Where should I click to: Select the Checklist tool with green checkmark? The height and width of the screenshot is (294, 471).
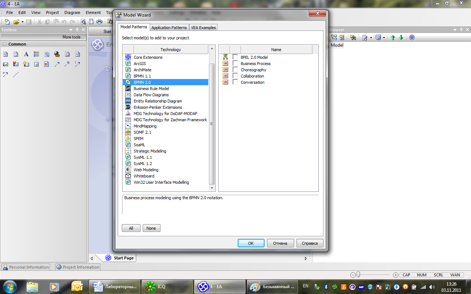pyautogui.click(x=6, y=64)
